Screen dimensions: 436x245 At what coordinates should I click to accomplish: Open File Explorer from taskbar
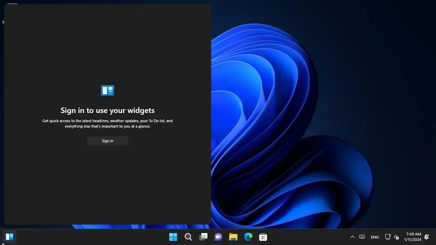[x=233, y=237]
